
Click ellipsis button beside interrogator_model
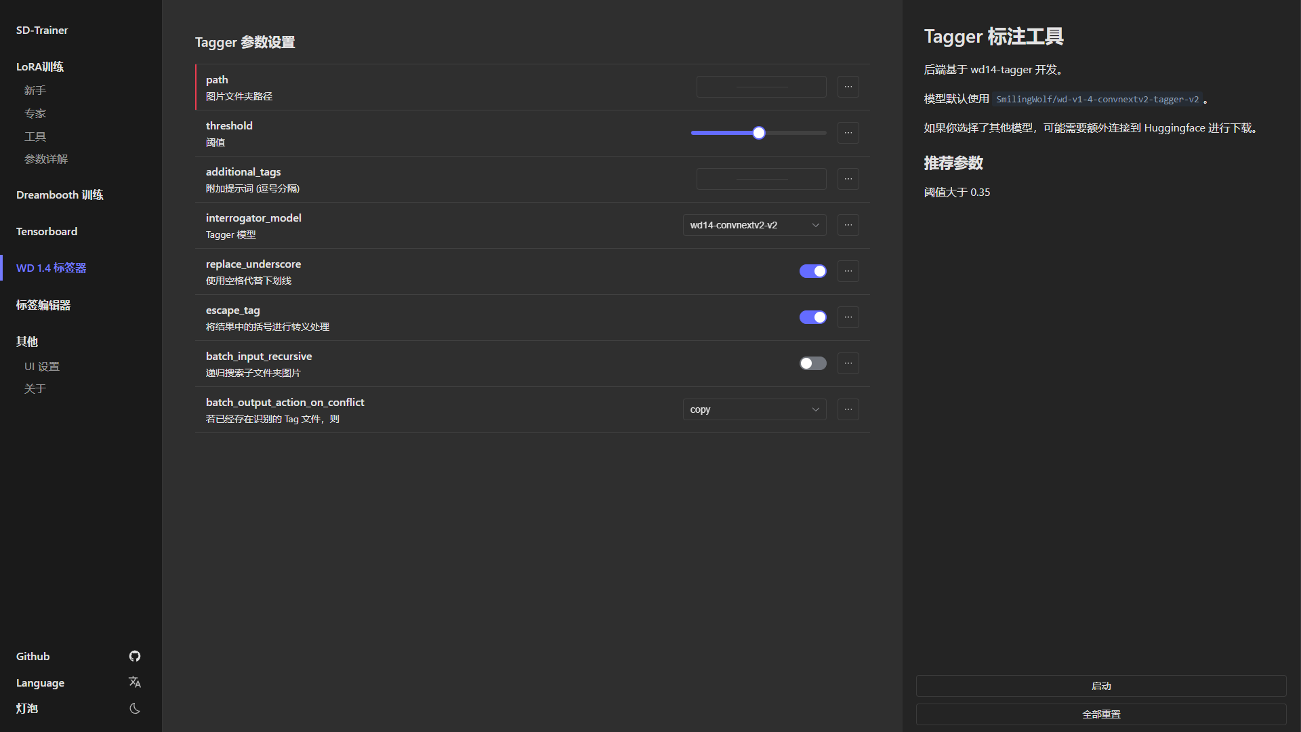(848, 225)
